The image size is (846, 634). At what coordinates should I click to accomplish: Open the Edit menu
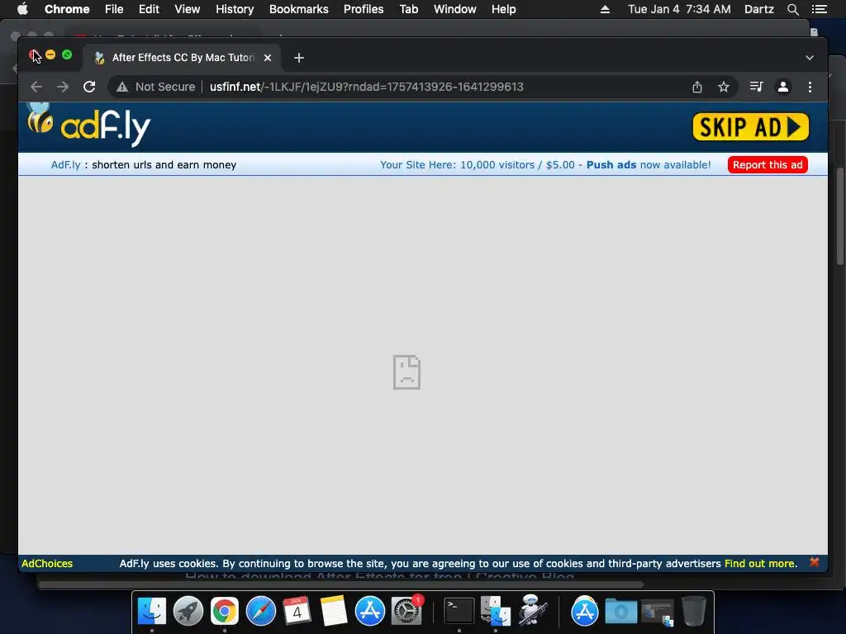point(149,9)
